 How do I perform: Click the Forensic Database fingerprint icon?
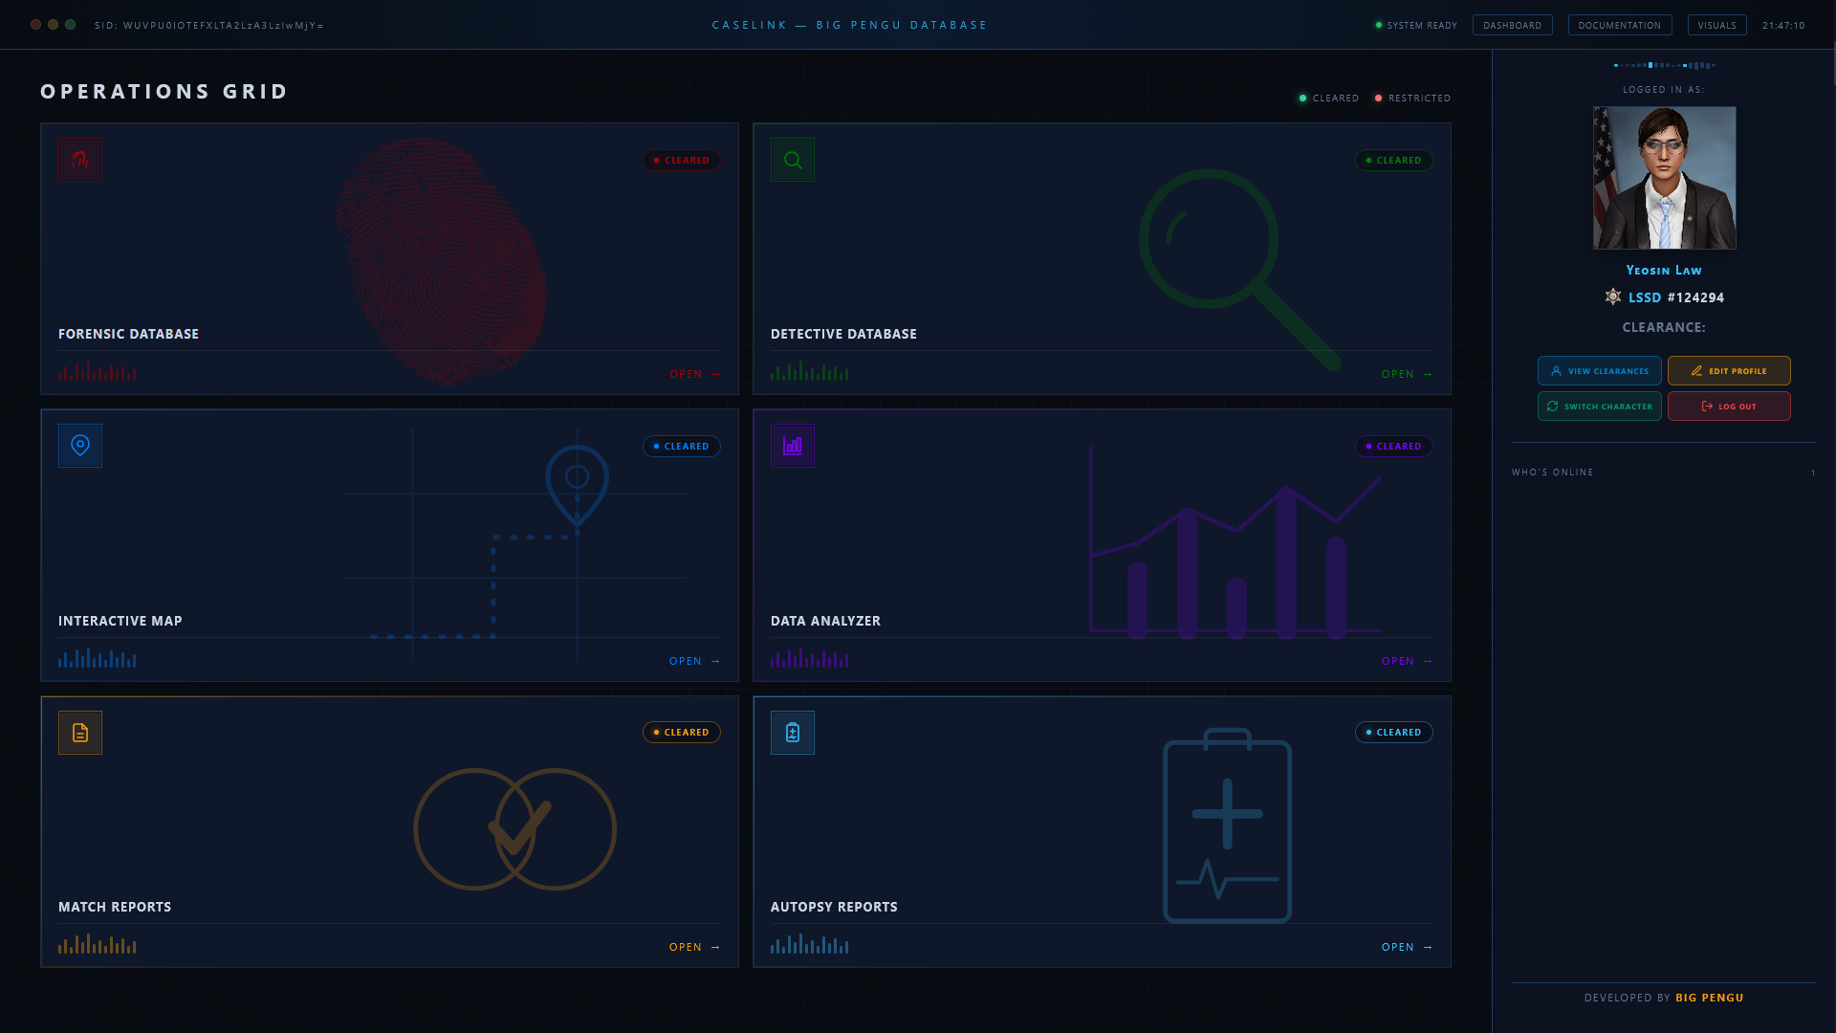coord(80,160)
